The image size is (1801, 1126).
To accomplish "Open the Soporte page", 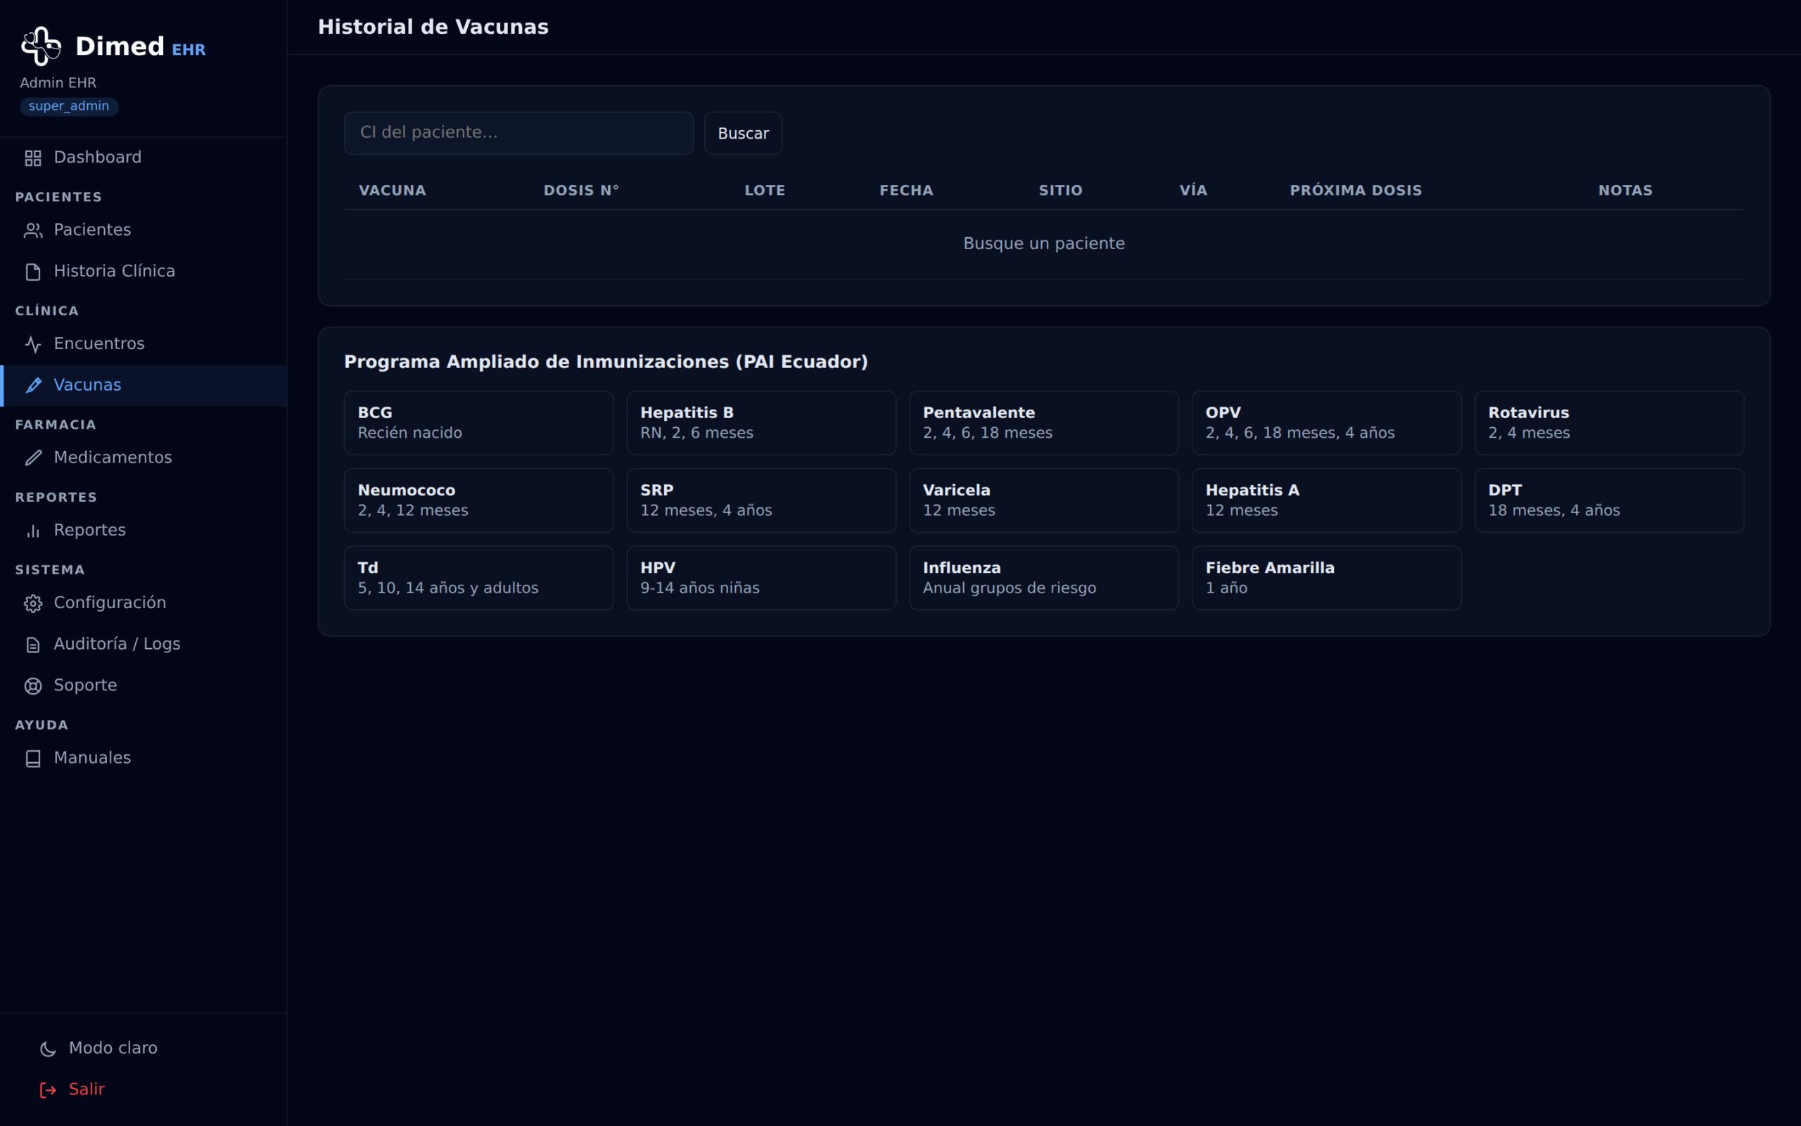I will click(x=144, y=686).
